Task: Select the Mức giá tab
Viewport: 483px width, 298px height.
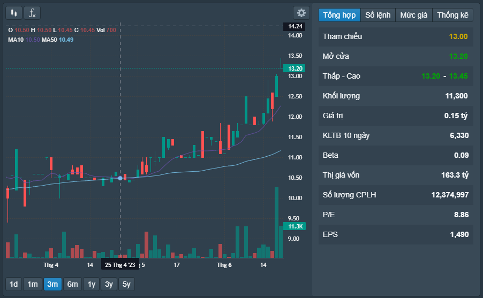Action: 413,15
